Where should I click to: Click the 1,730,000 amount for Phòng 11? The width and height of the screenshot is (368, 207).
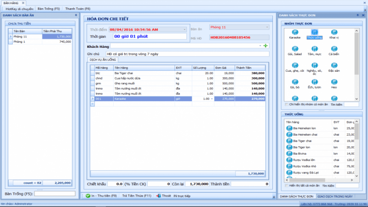[x=57, y=37]
